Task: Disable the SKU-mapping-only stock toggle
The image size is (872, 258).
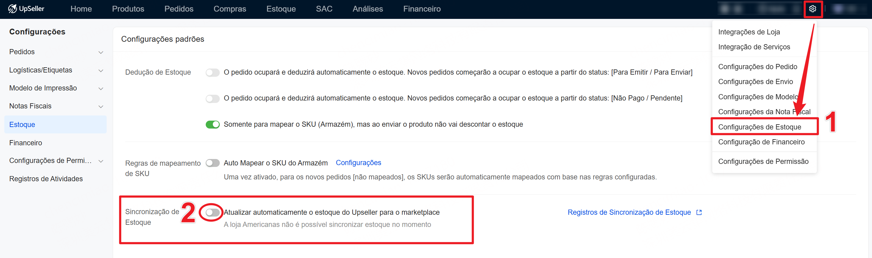Action: pyautogui.click(x=212, y=125)
